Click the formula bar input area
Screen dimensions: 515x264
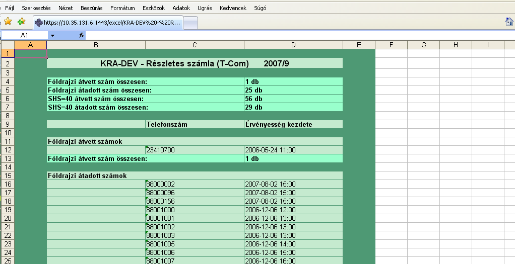coord(300,35)
